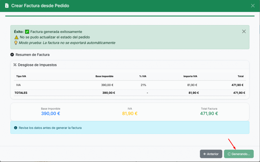260x162 pixels.
Task: Click the yellow 81,90 € IVA amount
Action: tap(130, 114)
